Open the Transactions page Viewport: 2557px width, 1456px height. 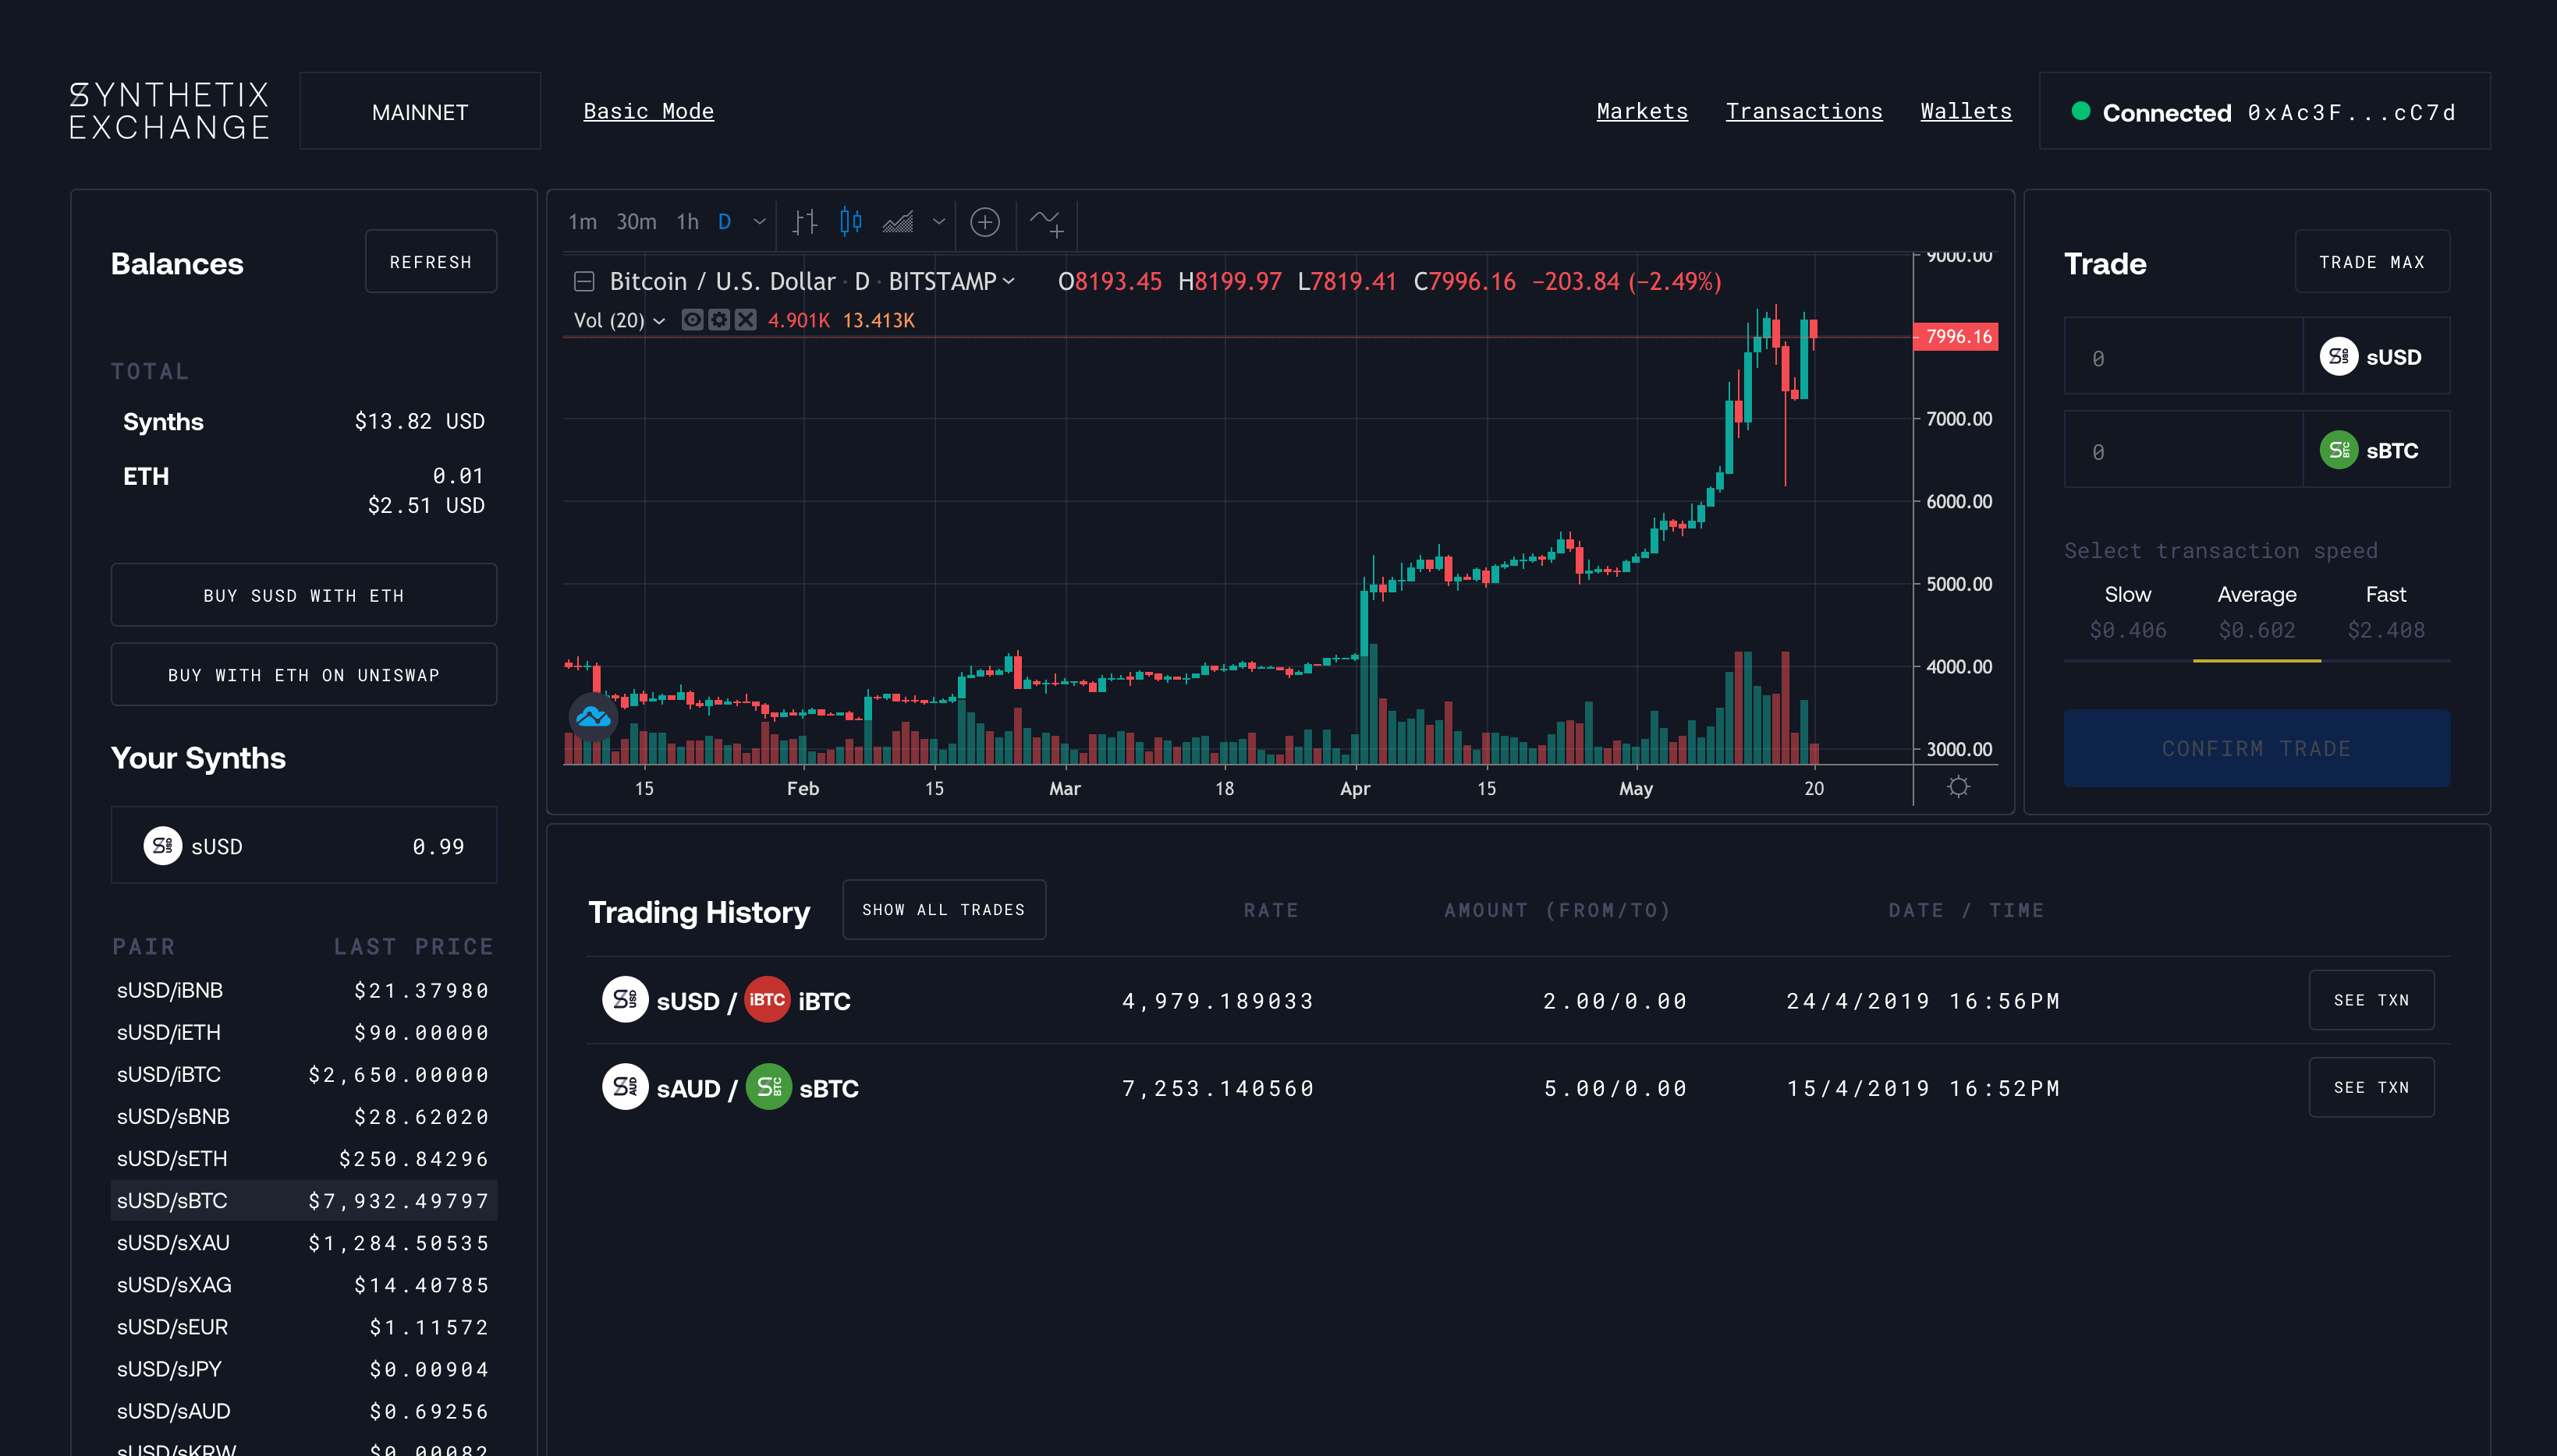click(1803, 111)
